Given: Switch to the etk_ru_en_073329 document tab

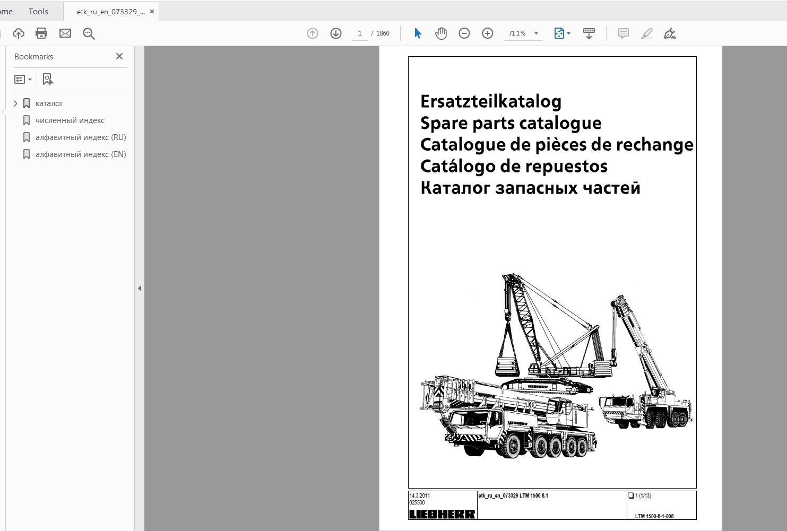Looking at the screenshot, I should (110, 12).
